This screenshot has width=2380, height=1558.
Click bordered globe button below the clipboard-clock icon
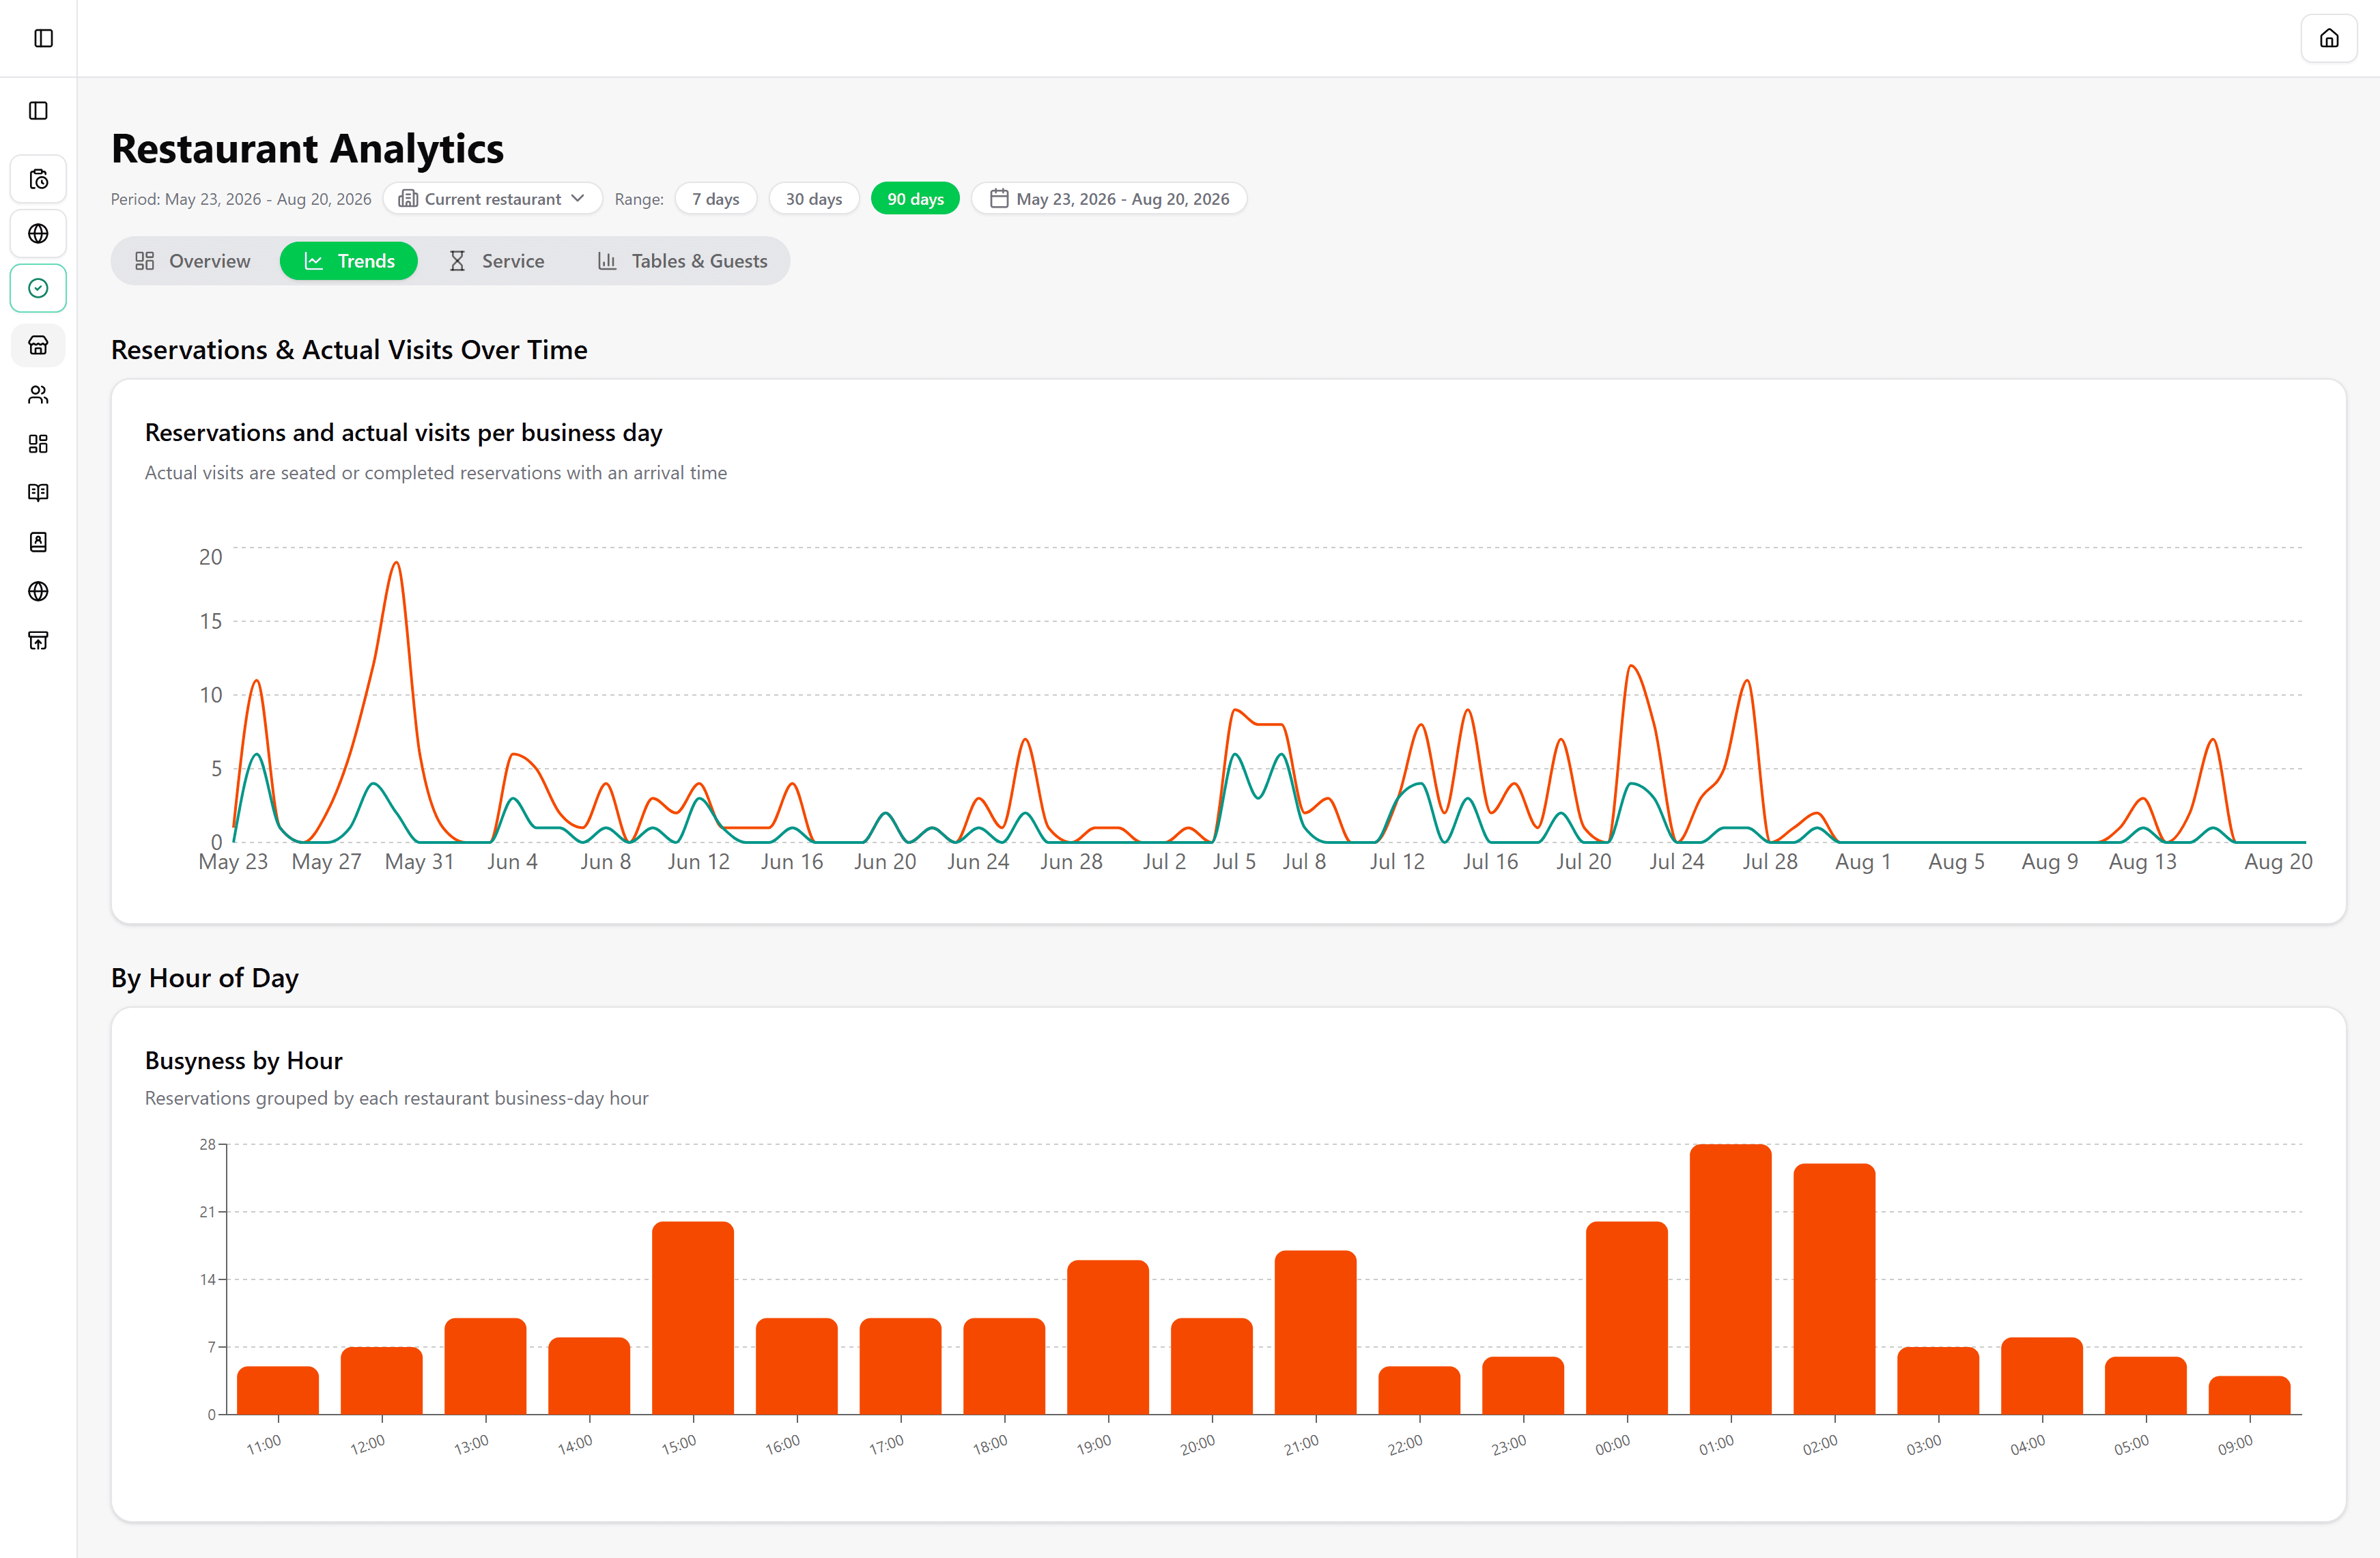pos(38,233)
